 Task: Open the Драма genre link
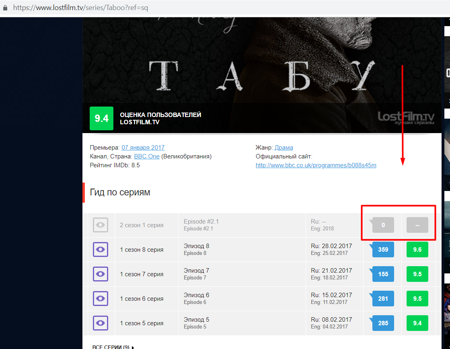click(x=284, y=148)
